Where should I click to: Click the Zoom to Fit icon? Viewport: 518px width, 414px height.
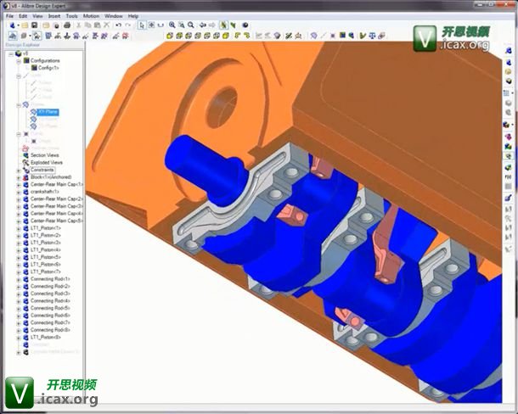(182, 25)
